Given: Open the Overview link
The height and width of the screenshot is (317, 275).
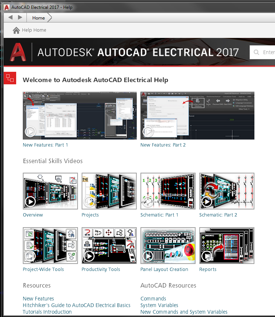Looking at the screenshot, I should [33, 215].
